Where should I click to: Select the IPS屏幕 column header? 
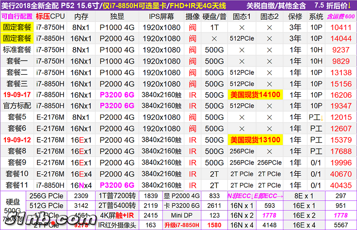click(161, 16)
